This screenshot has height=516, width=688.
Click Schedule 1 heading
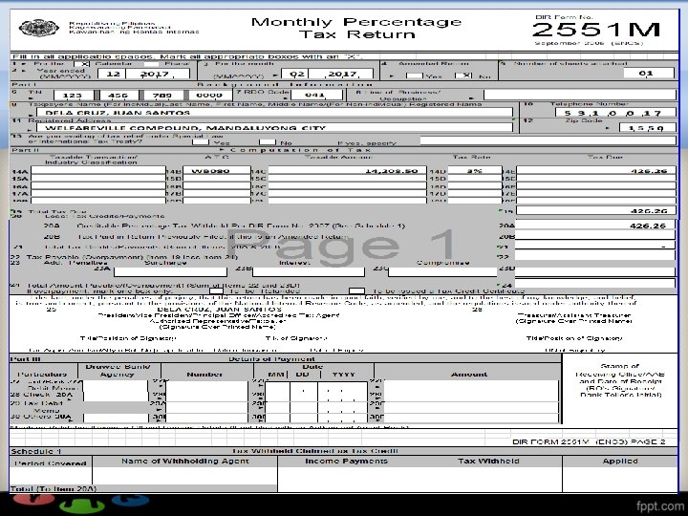coord(36,451)
